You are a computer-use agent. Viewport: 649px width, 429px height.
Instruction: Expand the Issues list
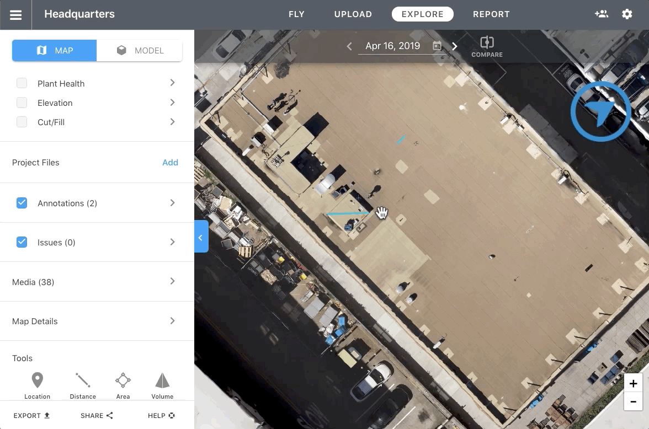[x=173, y=242]
